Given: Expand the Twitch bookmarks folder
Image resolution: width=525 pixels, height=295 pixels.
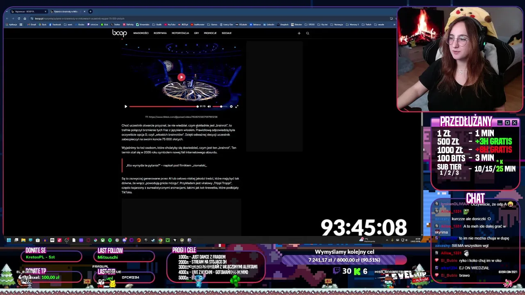Looking at the screenshot, I should tap(367, 25).
